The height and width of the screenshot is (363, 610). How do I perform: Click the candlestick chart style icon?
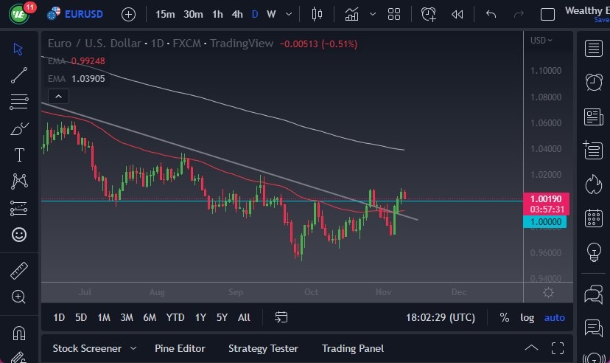[317, 15]
